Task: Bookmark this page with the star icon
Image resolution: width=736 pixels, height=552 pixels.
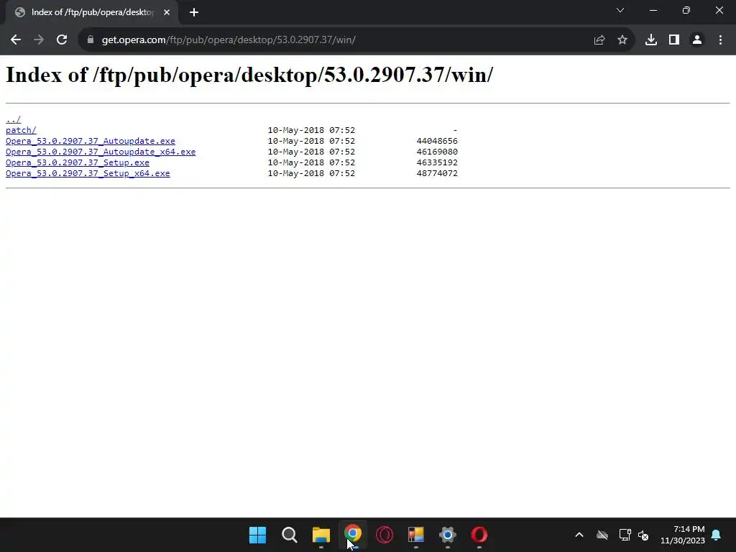Action: [622, 40]
